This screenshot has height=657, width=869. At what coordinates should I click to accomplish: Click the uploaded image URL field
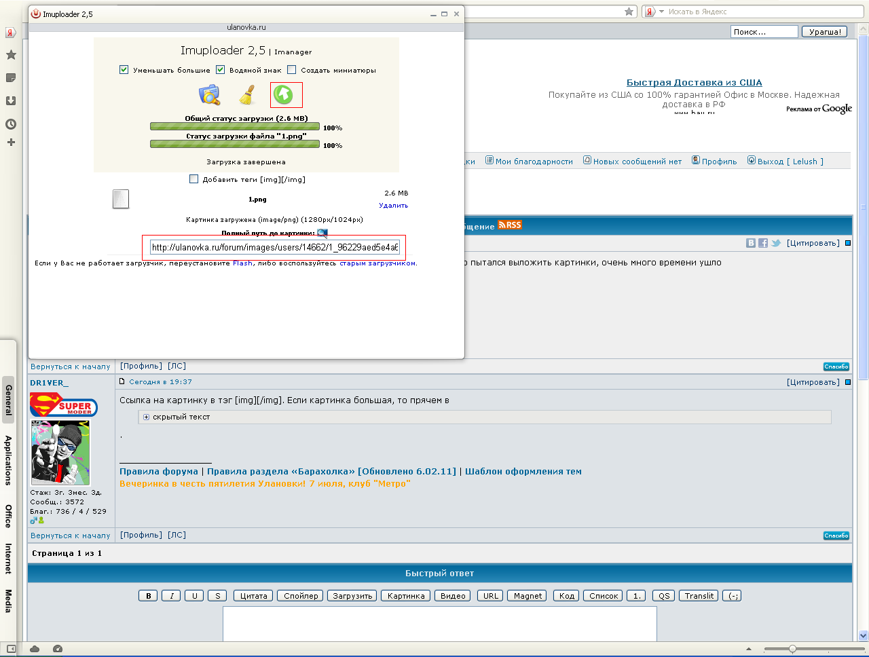(x=274, y=248)
